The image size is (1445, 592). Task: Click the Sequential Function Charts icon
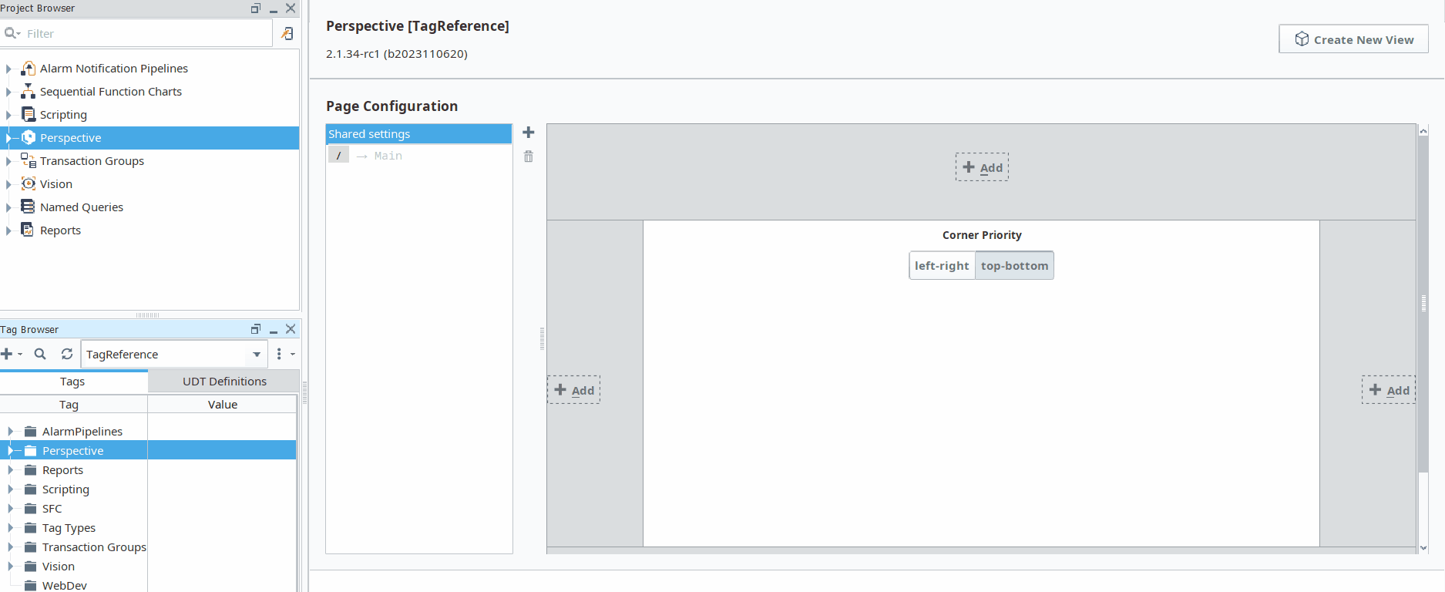tap(29, 92)
